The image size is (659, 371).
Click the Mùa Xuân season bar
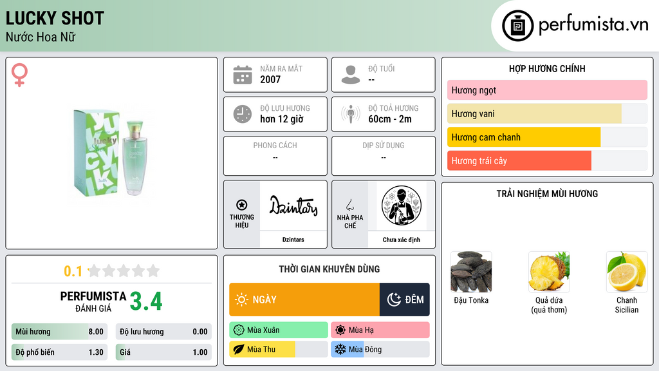pyautogui.click(x=279, y=330)
